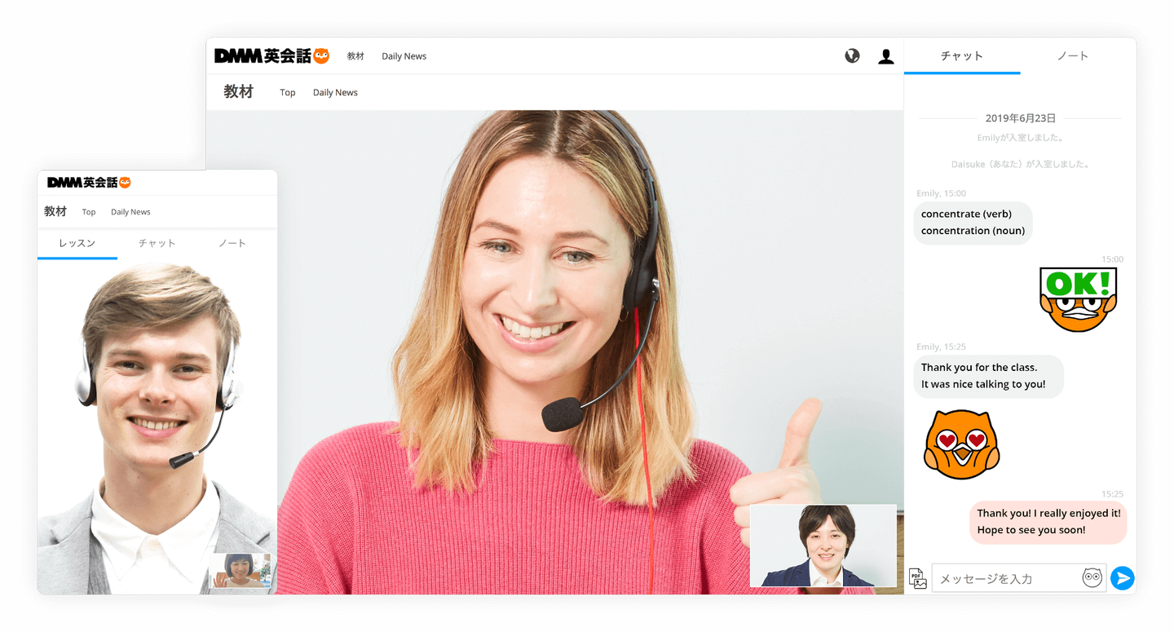The width and height of the screenshot is (1174, 632).
Task: Select the レッスン tab in the mobile window
Action: (77, 244)
